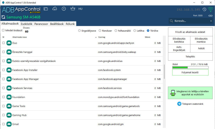Viewport: 215px width, 129px height.
Task: Open the Rólunk tab
Action: [70, 24]
